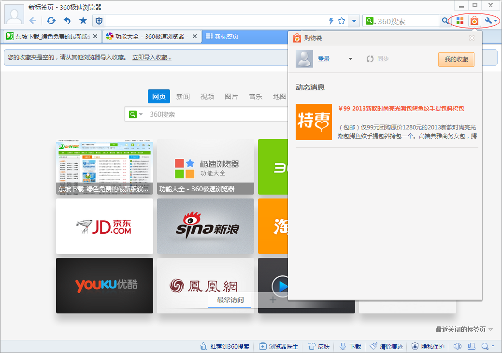Select the 最常访问 bottom tab

coord(230,300)
